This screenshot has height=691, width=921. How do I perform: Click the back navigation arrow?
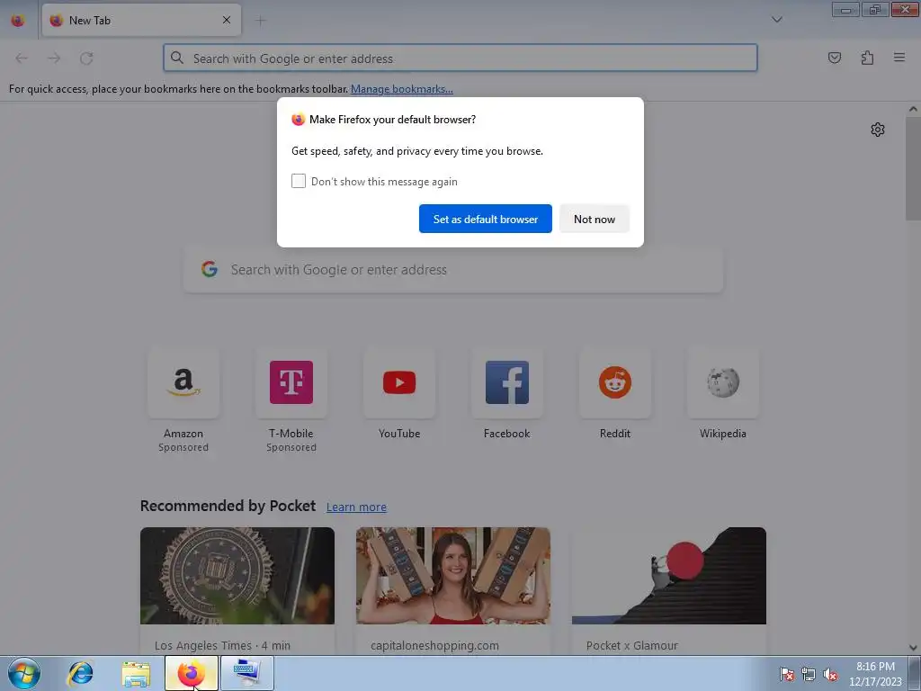click(x=22, y=58)
